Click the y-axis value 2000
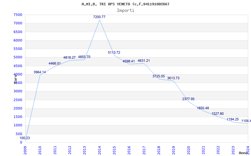This screenshot has height=156, width=251. [x=18, y=108]
